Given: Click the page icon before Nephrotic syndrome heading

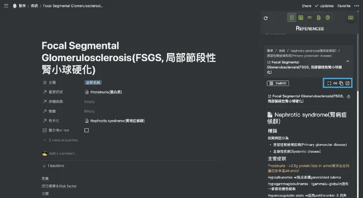Looking at the screenshot, I should [270, 115].
